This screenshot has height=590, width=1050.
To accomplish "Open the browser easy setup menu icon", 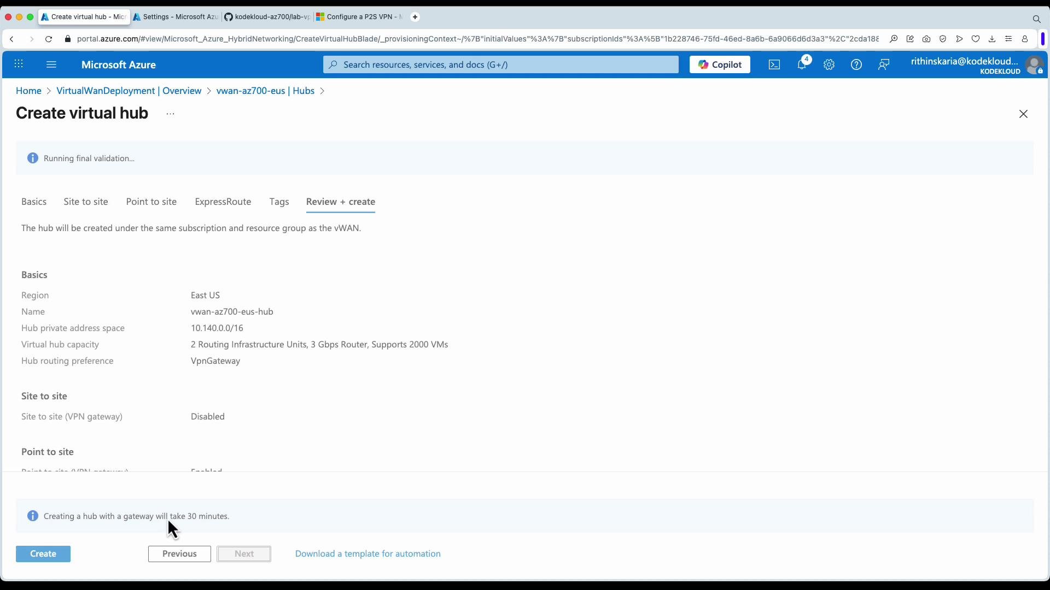I will coord(1008,39).
